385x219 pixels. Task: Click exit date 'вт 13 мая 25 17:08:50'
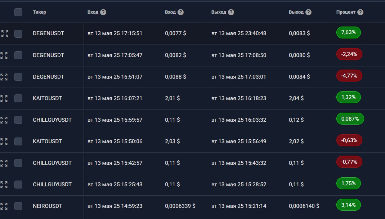[x=239, y=55]
